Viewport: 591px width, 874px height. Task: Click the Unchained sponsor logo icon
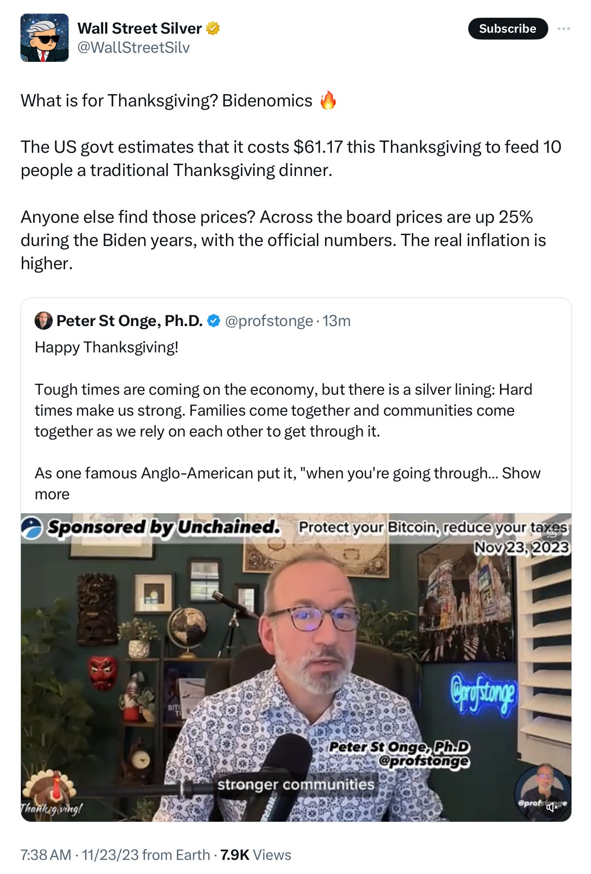tap(32, 528)
